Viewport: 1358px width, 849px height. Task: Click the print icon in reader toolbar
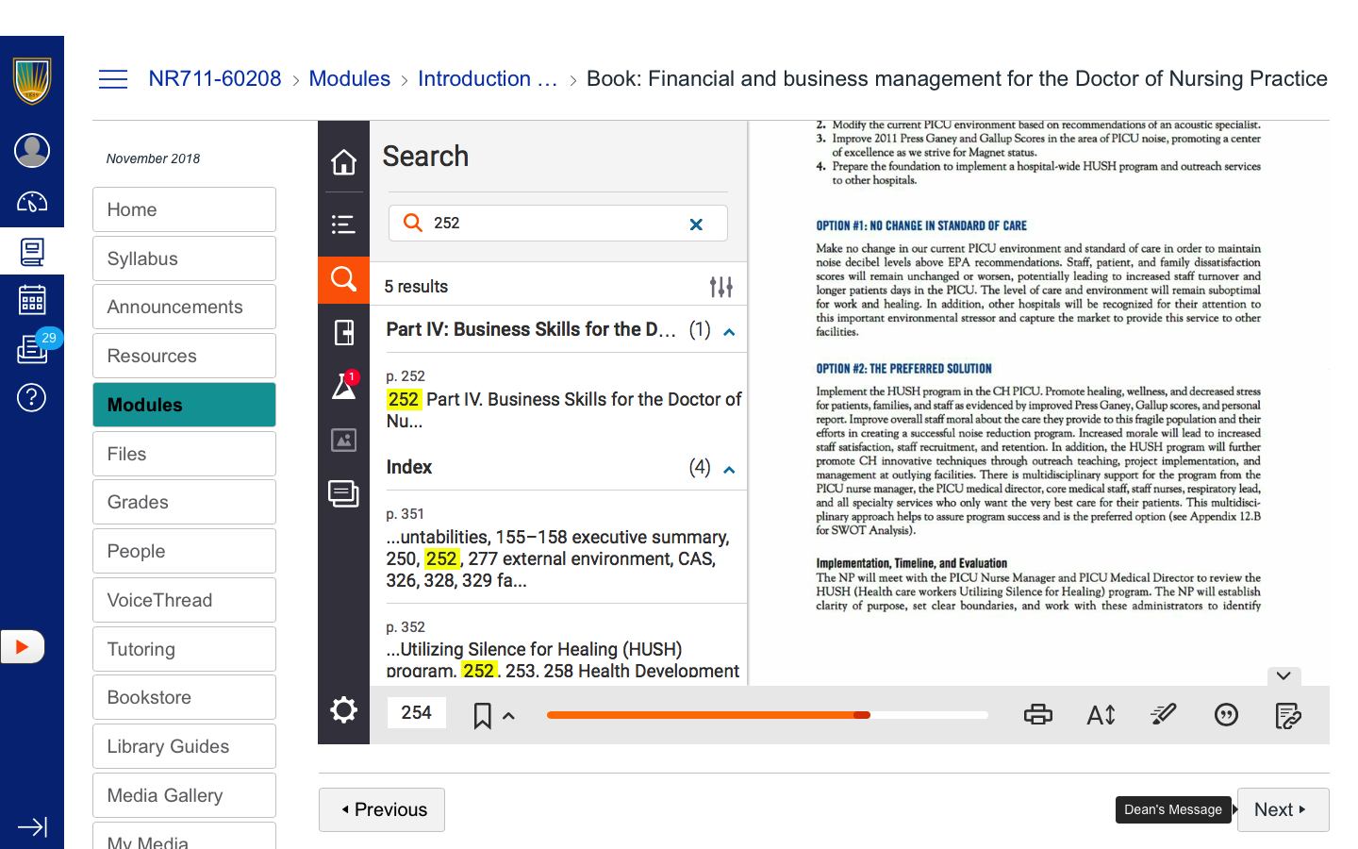click(1037, 715)
